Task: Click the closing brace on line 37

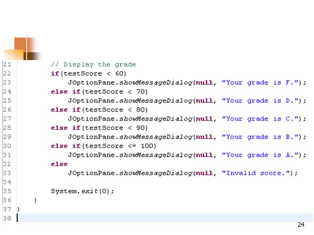Action: point(18,210)
